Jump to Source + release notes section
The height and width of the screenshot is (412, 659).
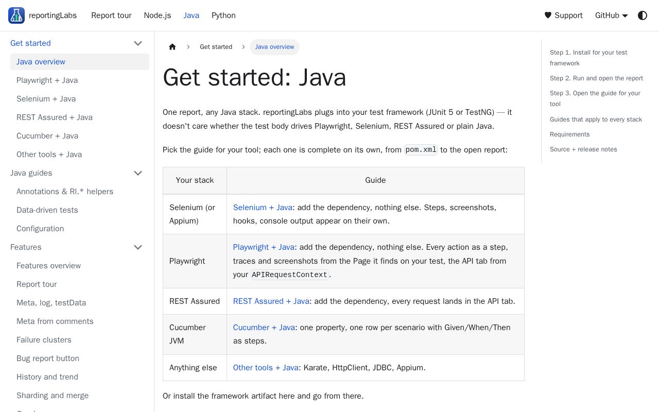tap(583, 149)
